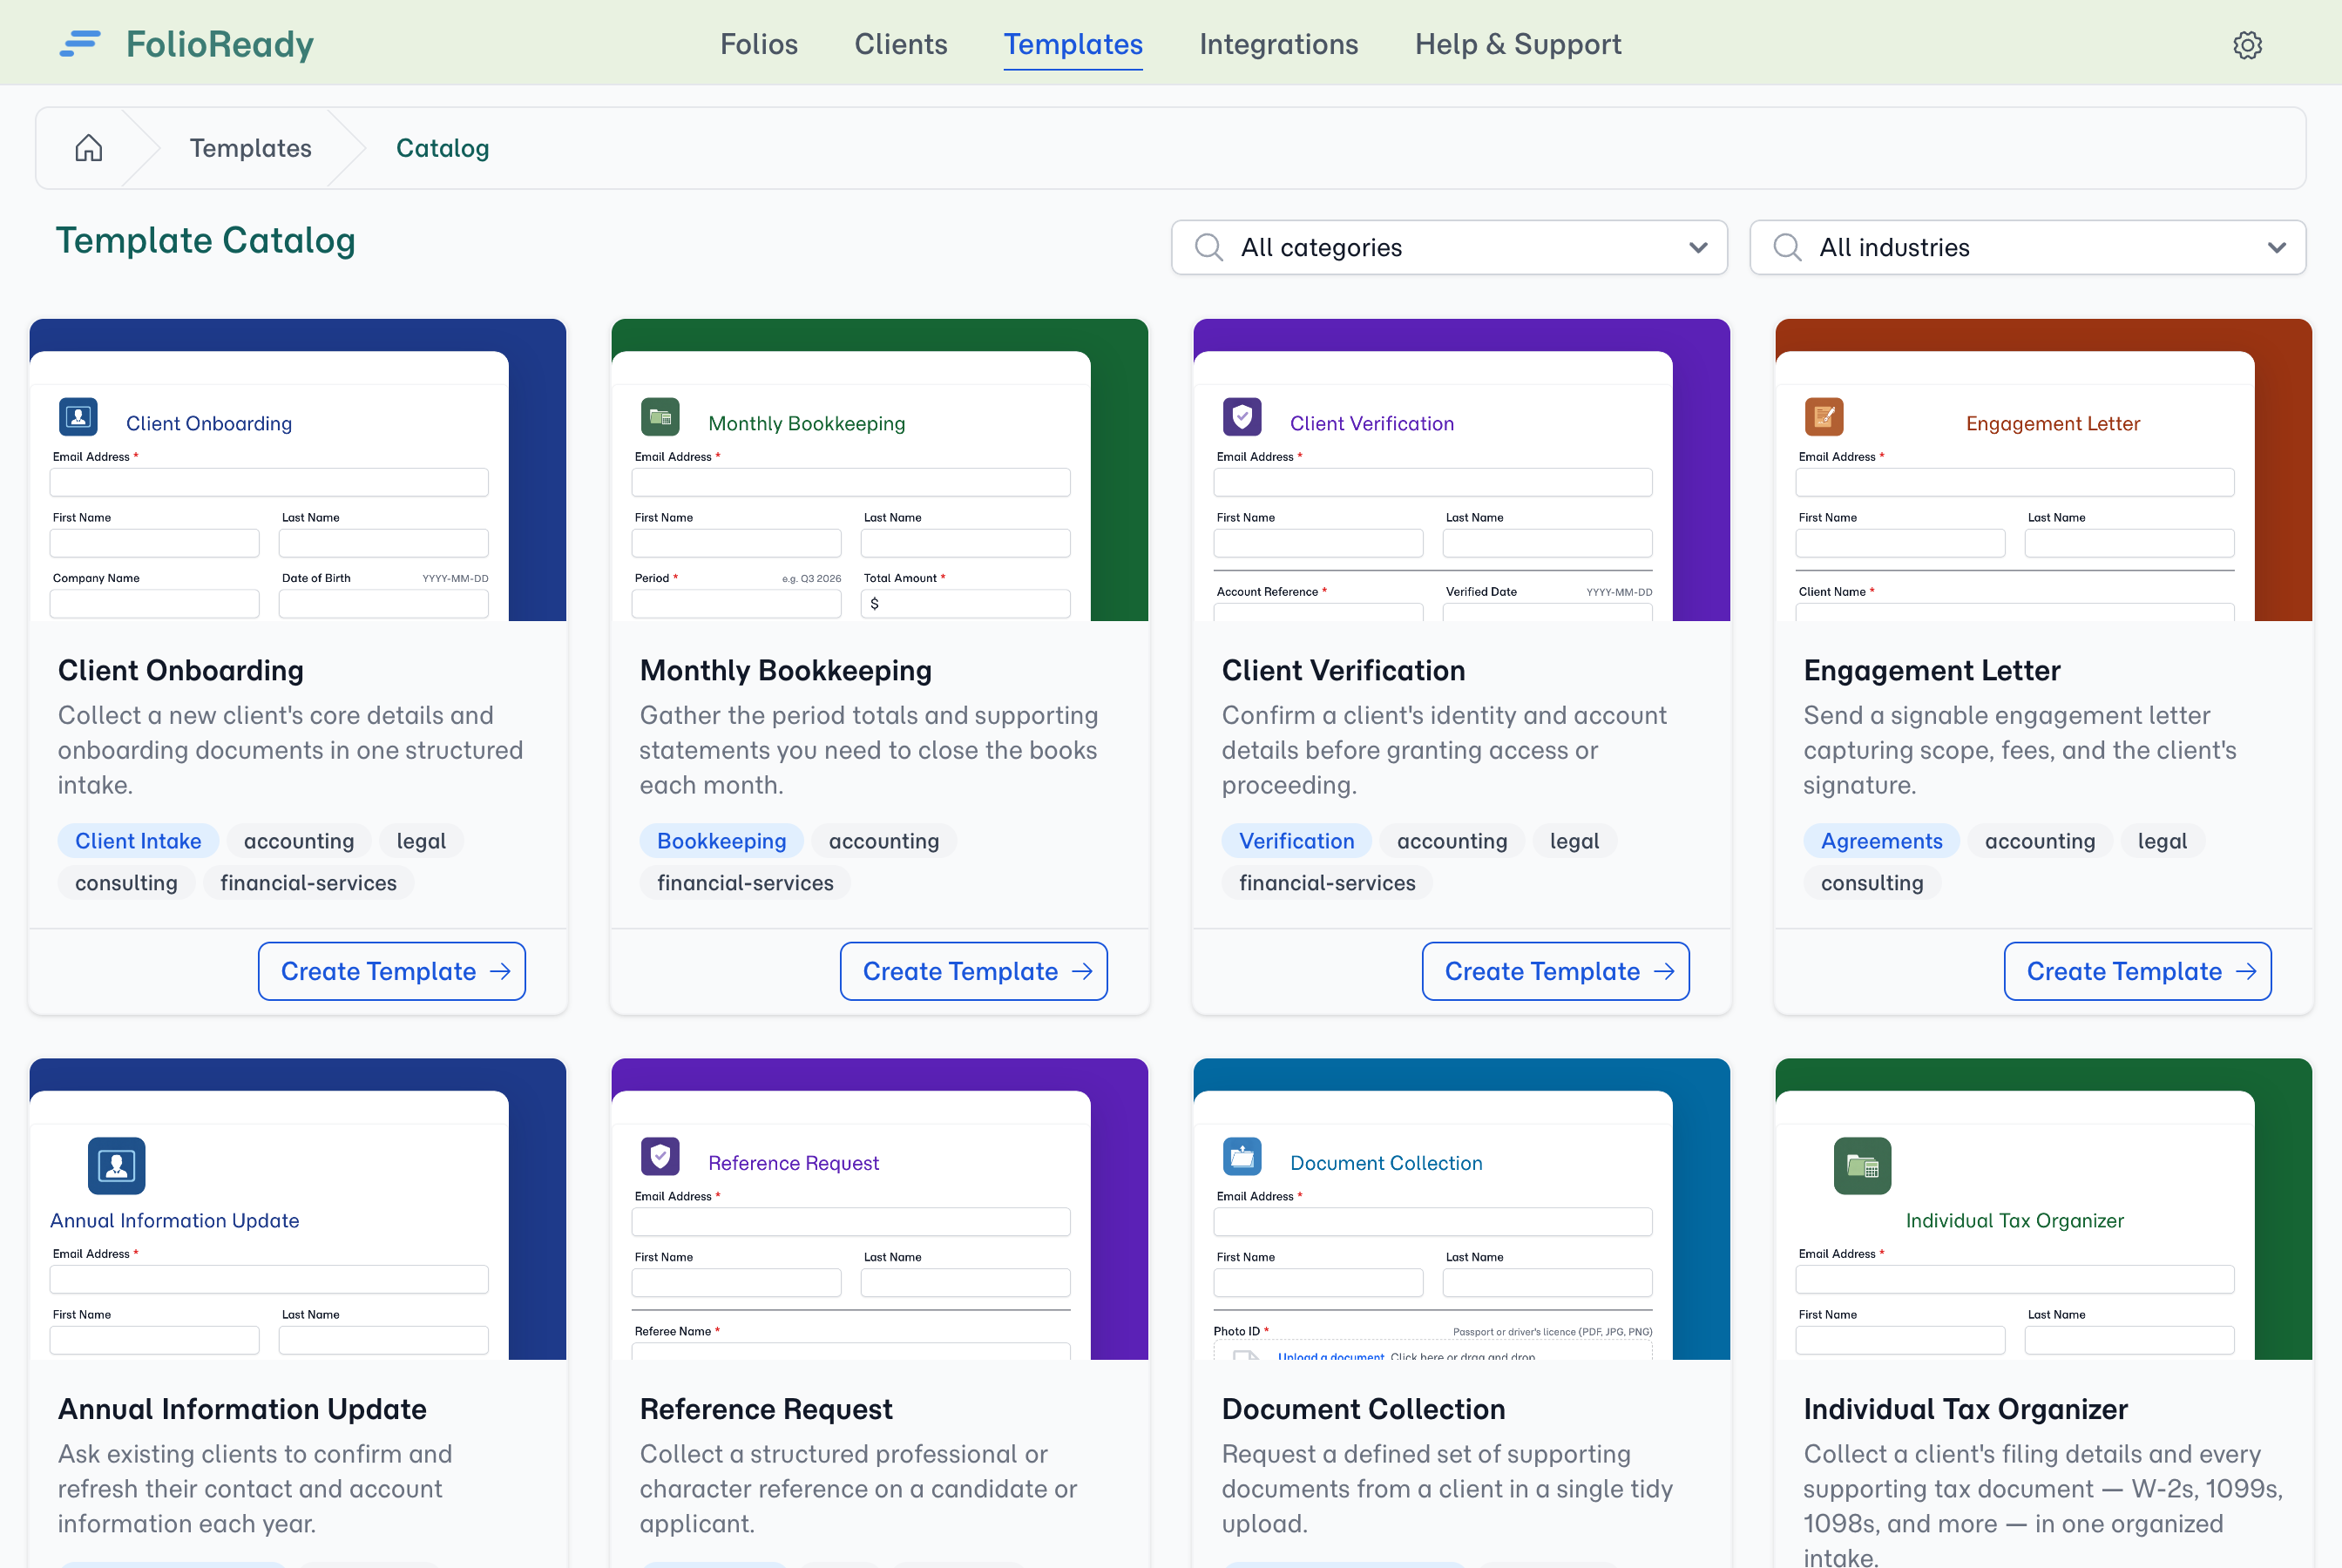Open the Individual Tax Organizer preview thumbnail
Image resolution: width=2342 pixels, height=1568 pixels.
pos(2044,1209)
